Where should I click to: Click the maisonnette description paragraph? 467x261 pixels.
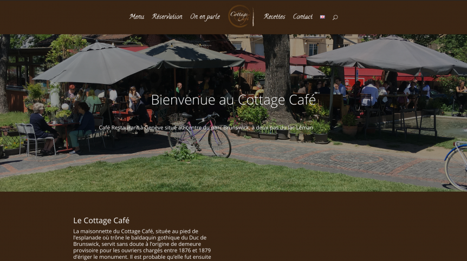point(142,244)
